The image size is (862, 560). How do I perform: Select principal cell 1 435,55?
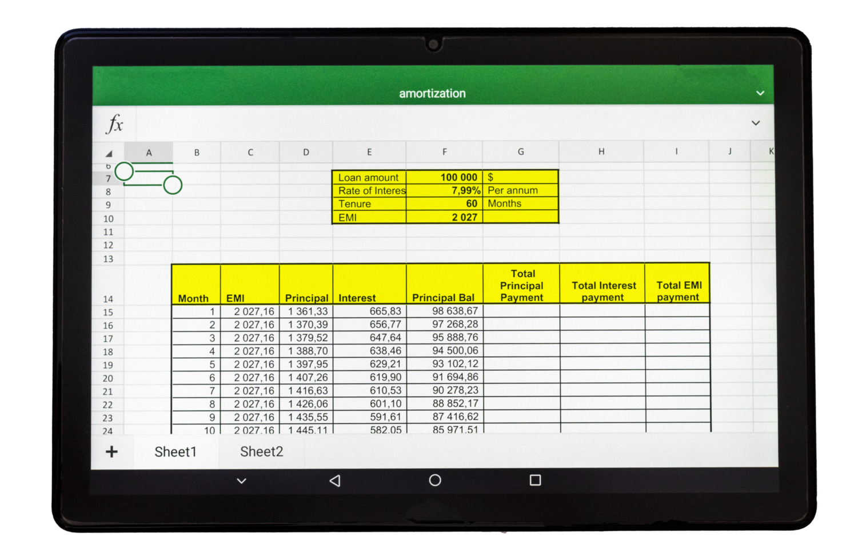click(306, 417)
